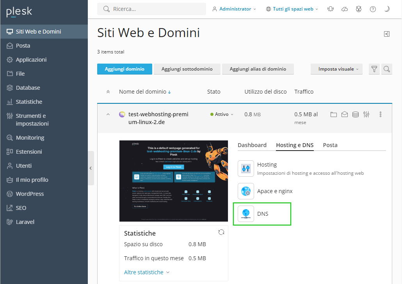Open the help question mark icon
402x284 pixels.
pyautogui.click(x=373, y=9)
